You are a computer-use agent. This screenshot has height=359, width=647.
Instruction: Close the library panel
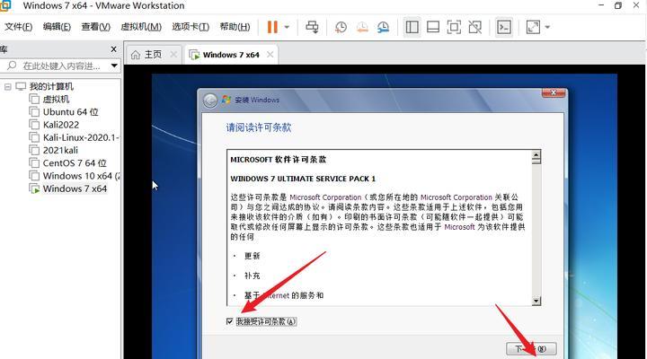114,49
